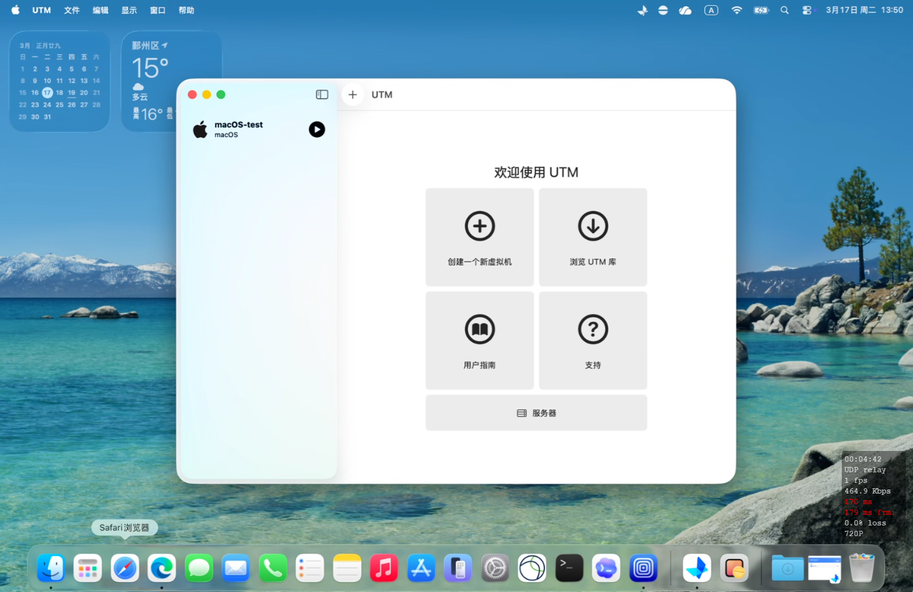This screenshot has height=592, width=913.
Task: Toggle the sidebar visibility in UTM
Action: 322,94
